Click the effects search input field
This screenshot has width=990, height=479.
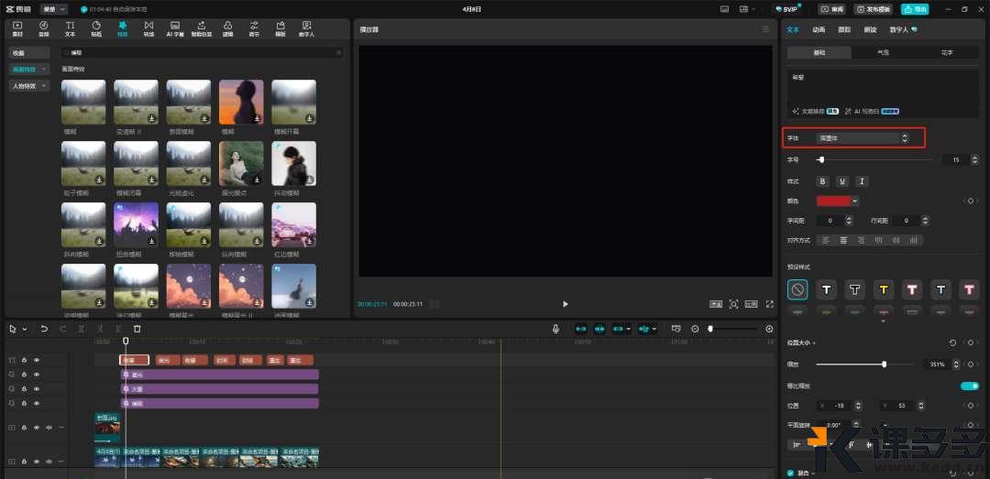[x=202, y=53]
